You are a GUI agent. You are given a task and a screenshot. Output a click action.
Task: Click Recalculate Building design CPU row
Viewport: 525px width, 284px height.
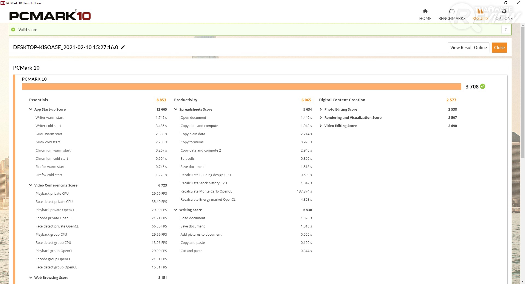click(246, 175)
